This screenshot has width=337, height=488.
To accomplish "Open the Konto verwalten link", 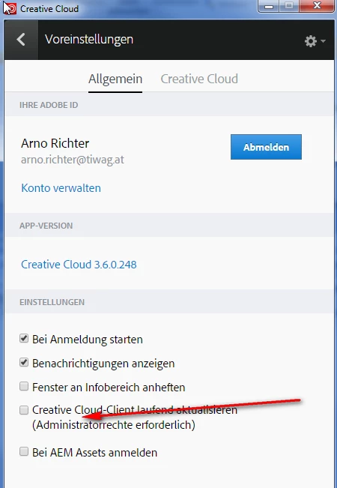I will point(61,188).
